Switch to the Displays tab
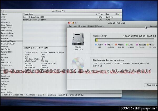 [82, 26]
